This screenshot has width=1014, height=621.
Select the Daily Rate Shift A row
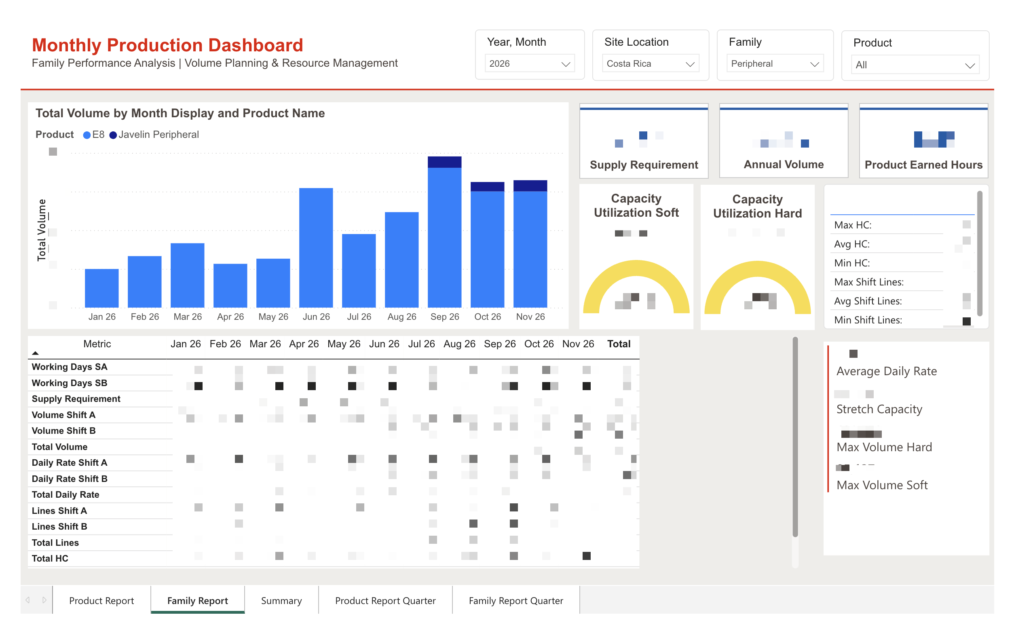point(333,463)
